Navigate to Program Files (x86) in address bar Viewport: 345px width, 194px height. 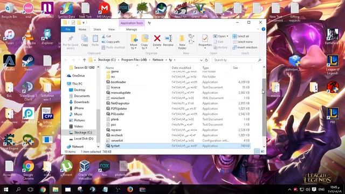[x=134, y=60]
